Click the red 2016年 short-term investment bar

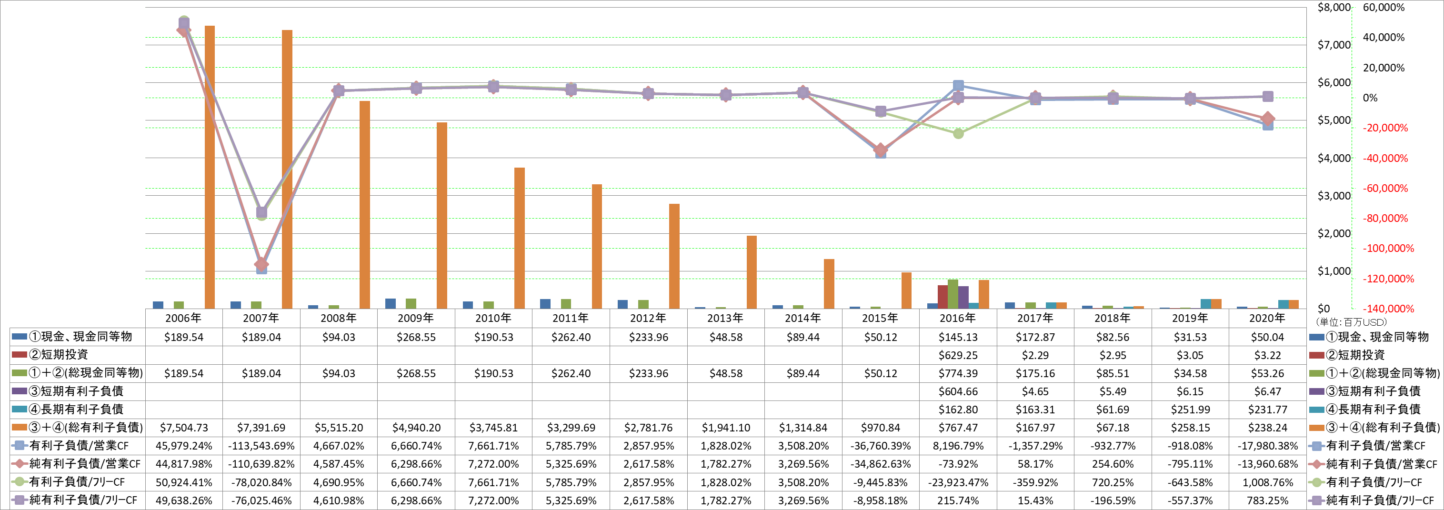943,297
